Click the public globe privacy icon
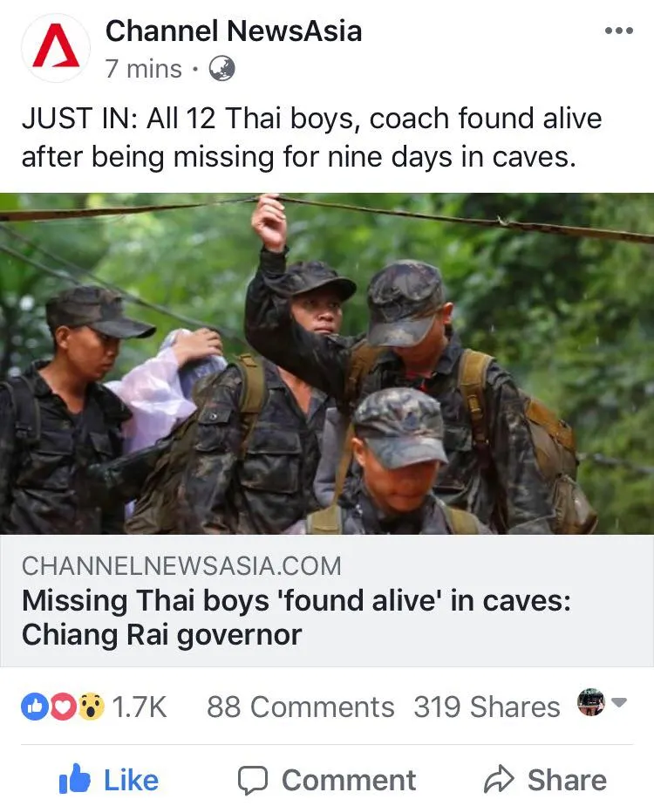Viewport: 654px width, 806px height. (x=222, y=69)
